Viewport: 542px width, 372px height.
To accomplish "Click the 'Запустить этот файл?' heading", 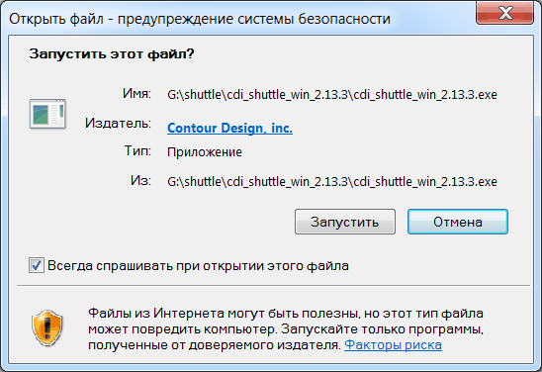I will [x=112, y=54].
